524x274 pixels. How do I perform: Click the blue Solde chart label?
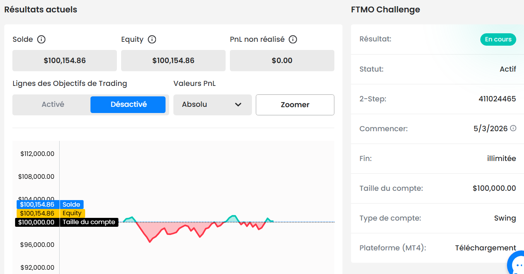click(x=72, y=204)
